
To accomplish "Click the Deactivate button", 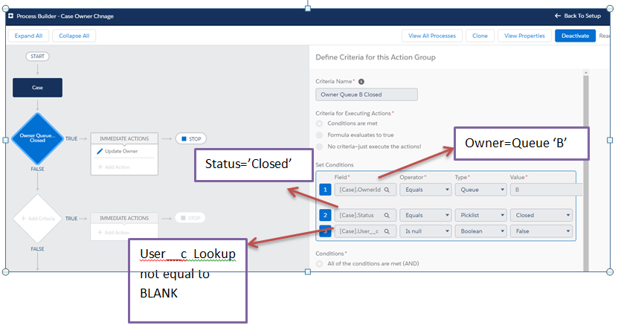I will (575, 36).
